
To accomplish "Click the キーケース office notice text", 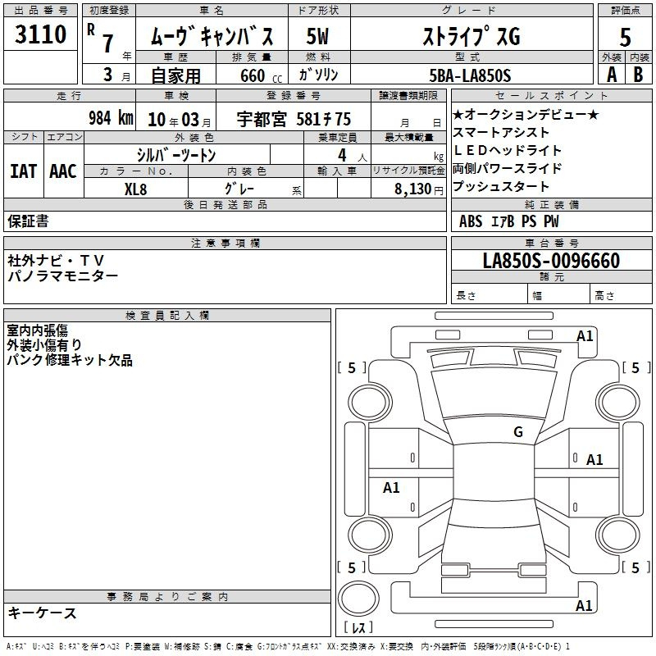I will click(43, 613).
